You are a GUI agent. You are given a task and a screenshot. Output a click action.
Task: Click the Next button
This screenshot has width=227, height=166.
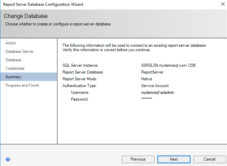click(x=174, y=159)
